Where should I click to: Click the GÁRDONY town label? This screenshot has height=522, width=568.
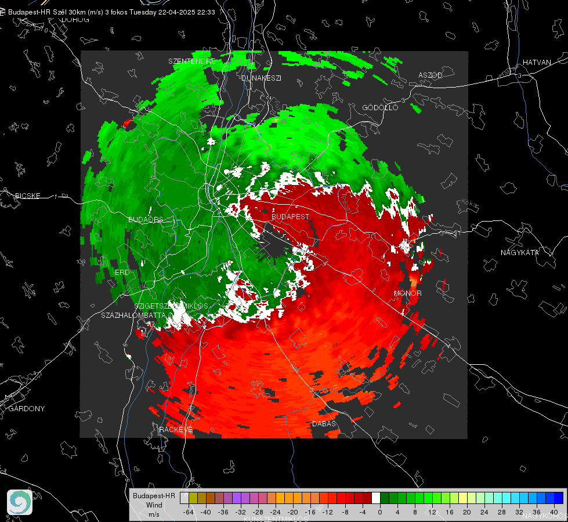pos(27,409)
